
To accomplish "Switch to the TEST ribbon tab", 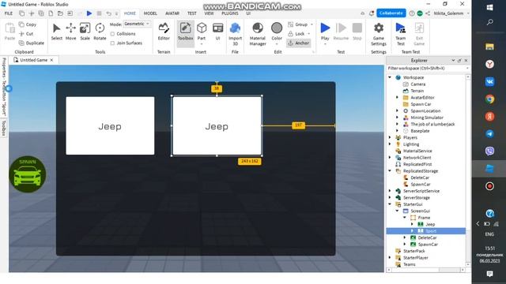I will tap(191, 13).
